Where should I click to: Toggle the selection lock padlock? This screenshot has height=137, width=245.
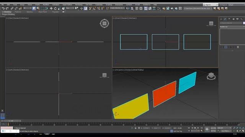click(136, 128)
